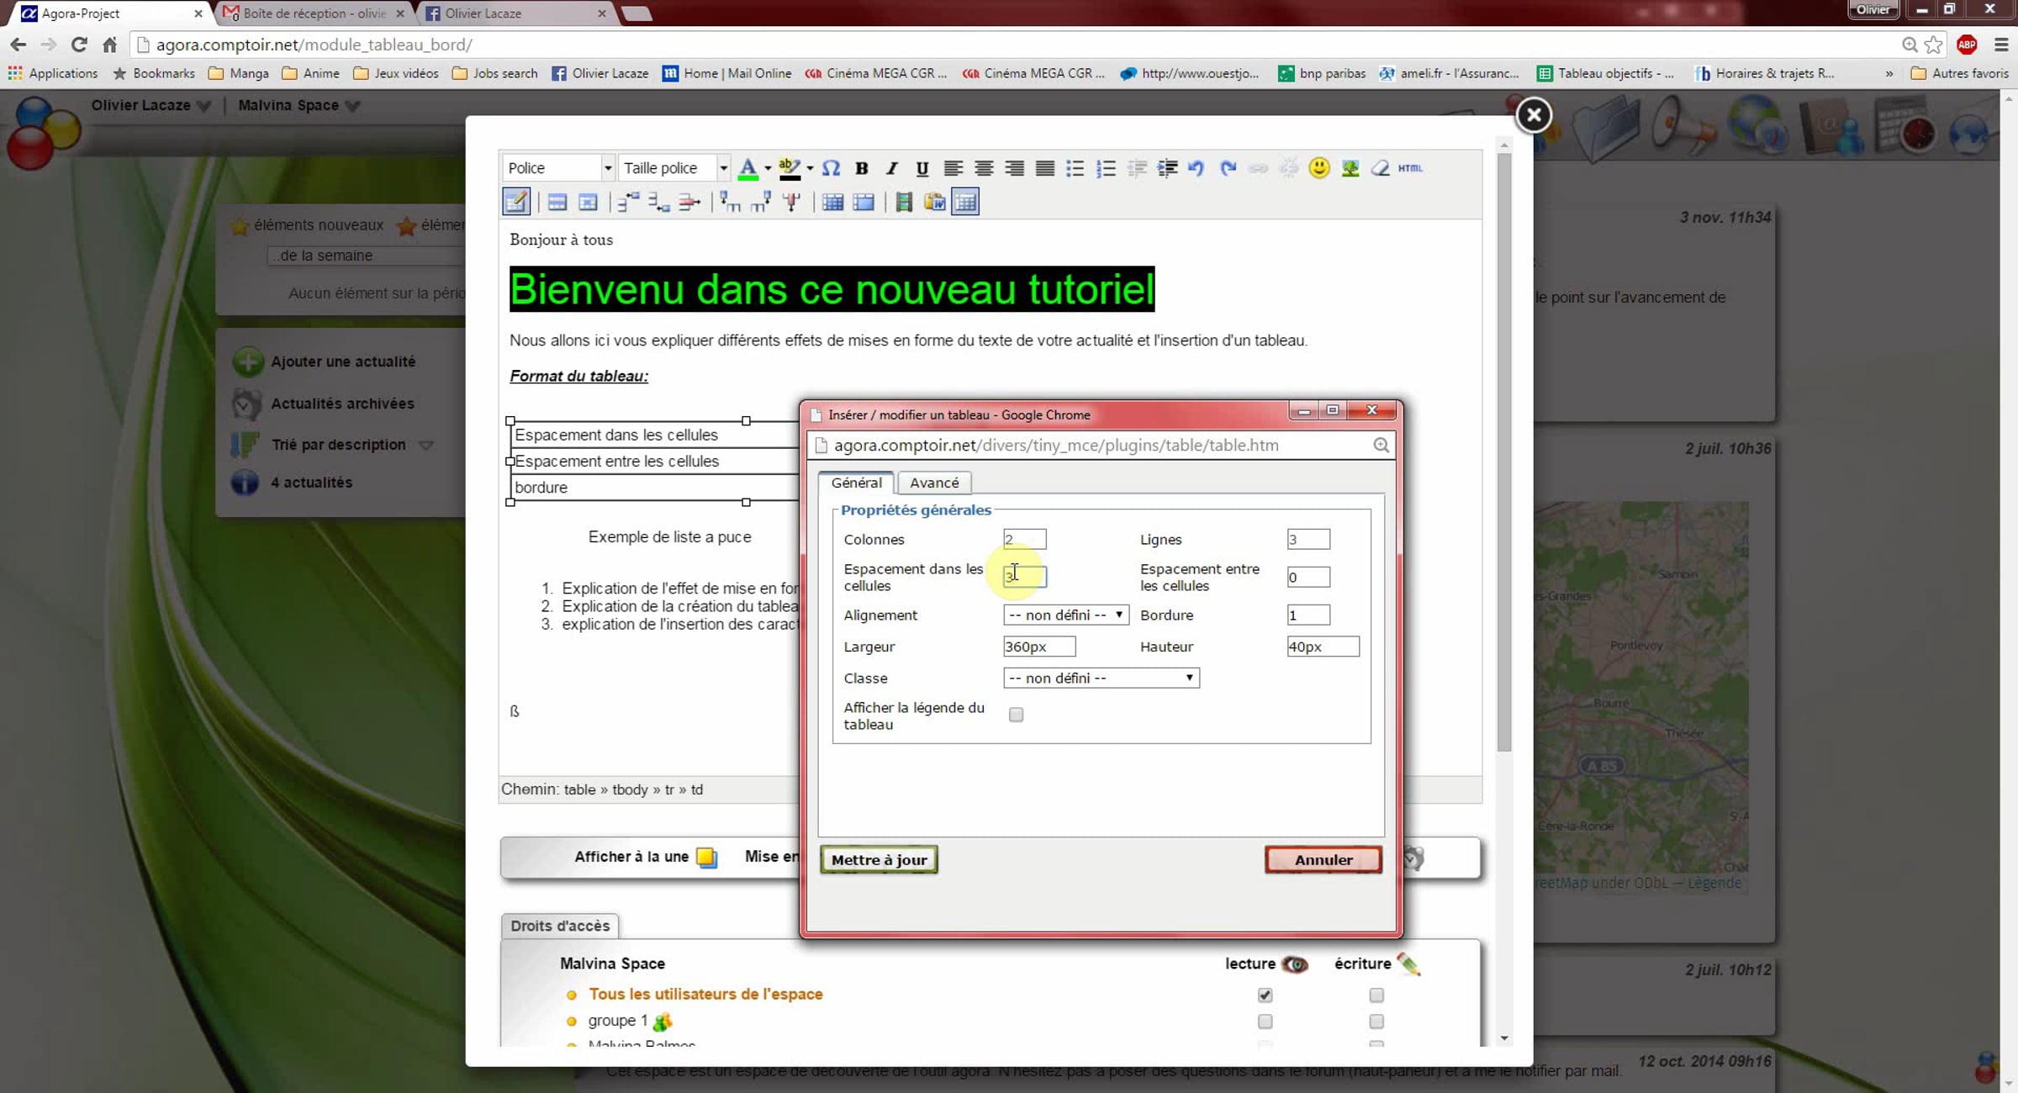Check 'Afficher la légende du tableau' box
The width and height of the screenshot is (2018, 1093).
click(x=1016, y=715)
